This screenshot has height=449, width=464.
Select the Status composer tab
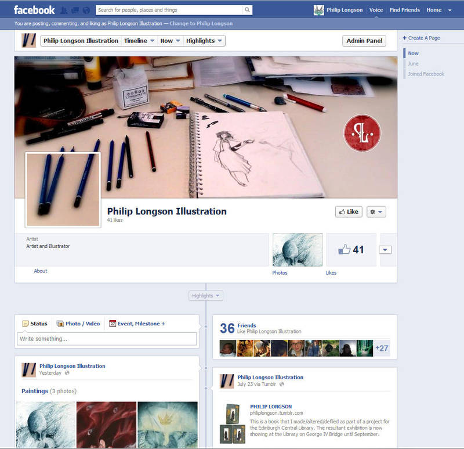click(35, 324)
